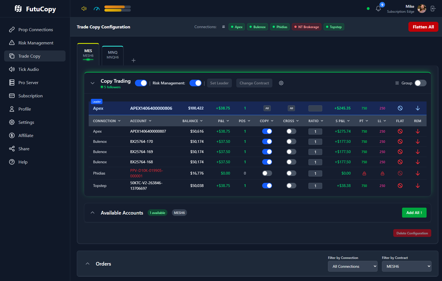Expand the Orders section chevron
Viewport: 442px width, 281px height.
point(88,263)
